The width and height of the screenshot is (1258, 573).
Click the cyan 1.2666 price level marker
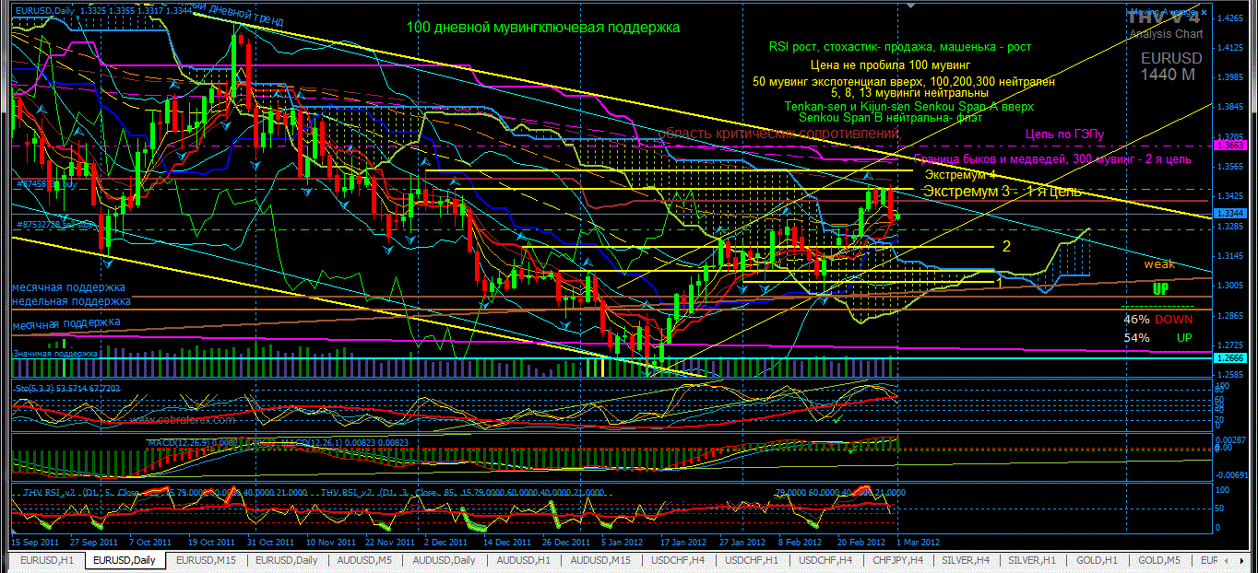click(1229, 358)
